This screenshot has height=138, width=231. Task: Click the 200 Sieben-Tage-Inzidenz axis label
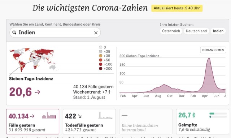139,56
